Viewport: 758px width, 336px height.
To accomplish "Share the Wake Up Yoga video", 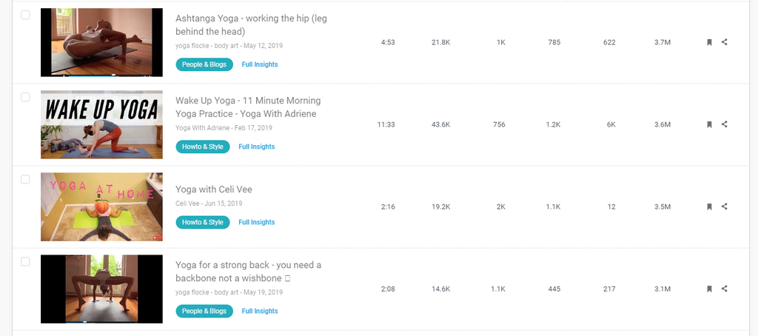I will pos(725,124).
